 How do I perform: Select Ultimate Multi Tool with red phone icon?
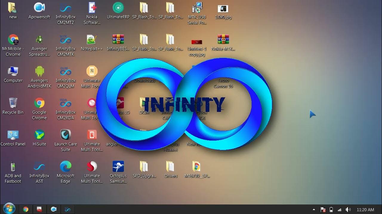tap(92, 141)
